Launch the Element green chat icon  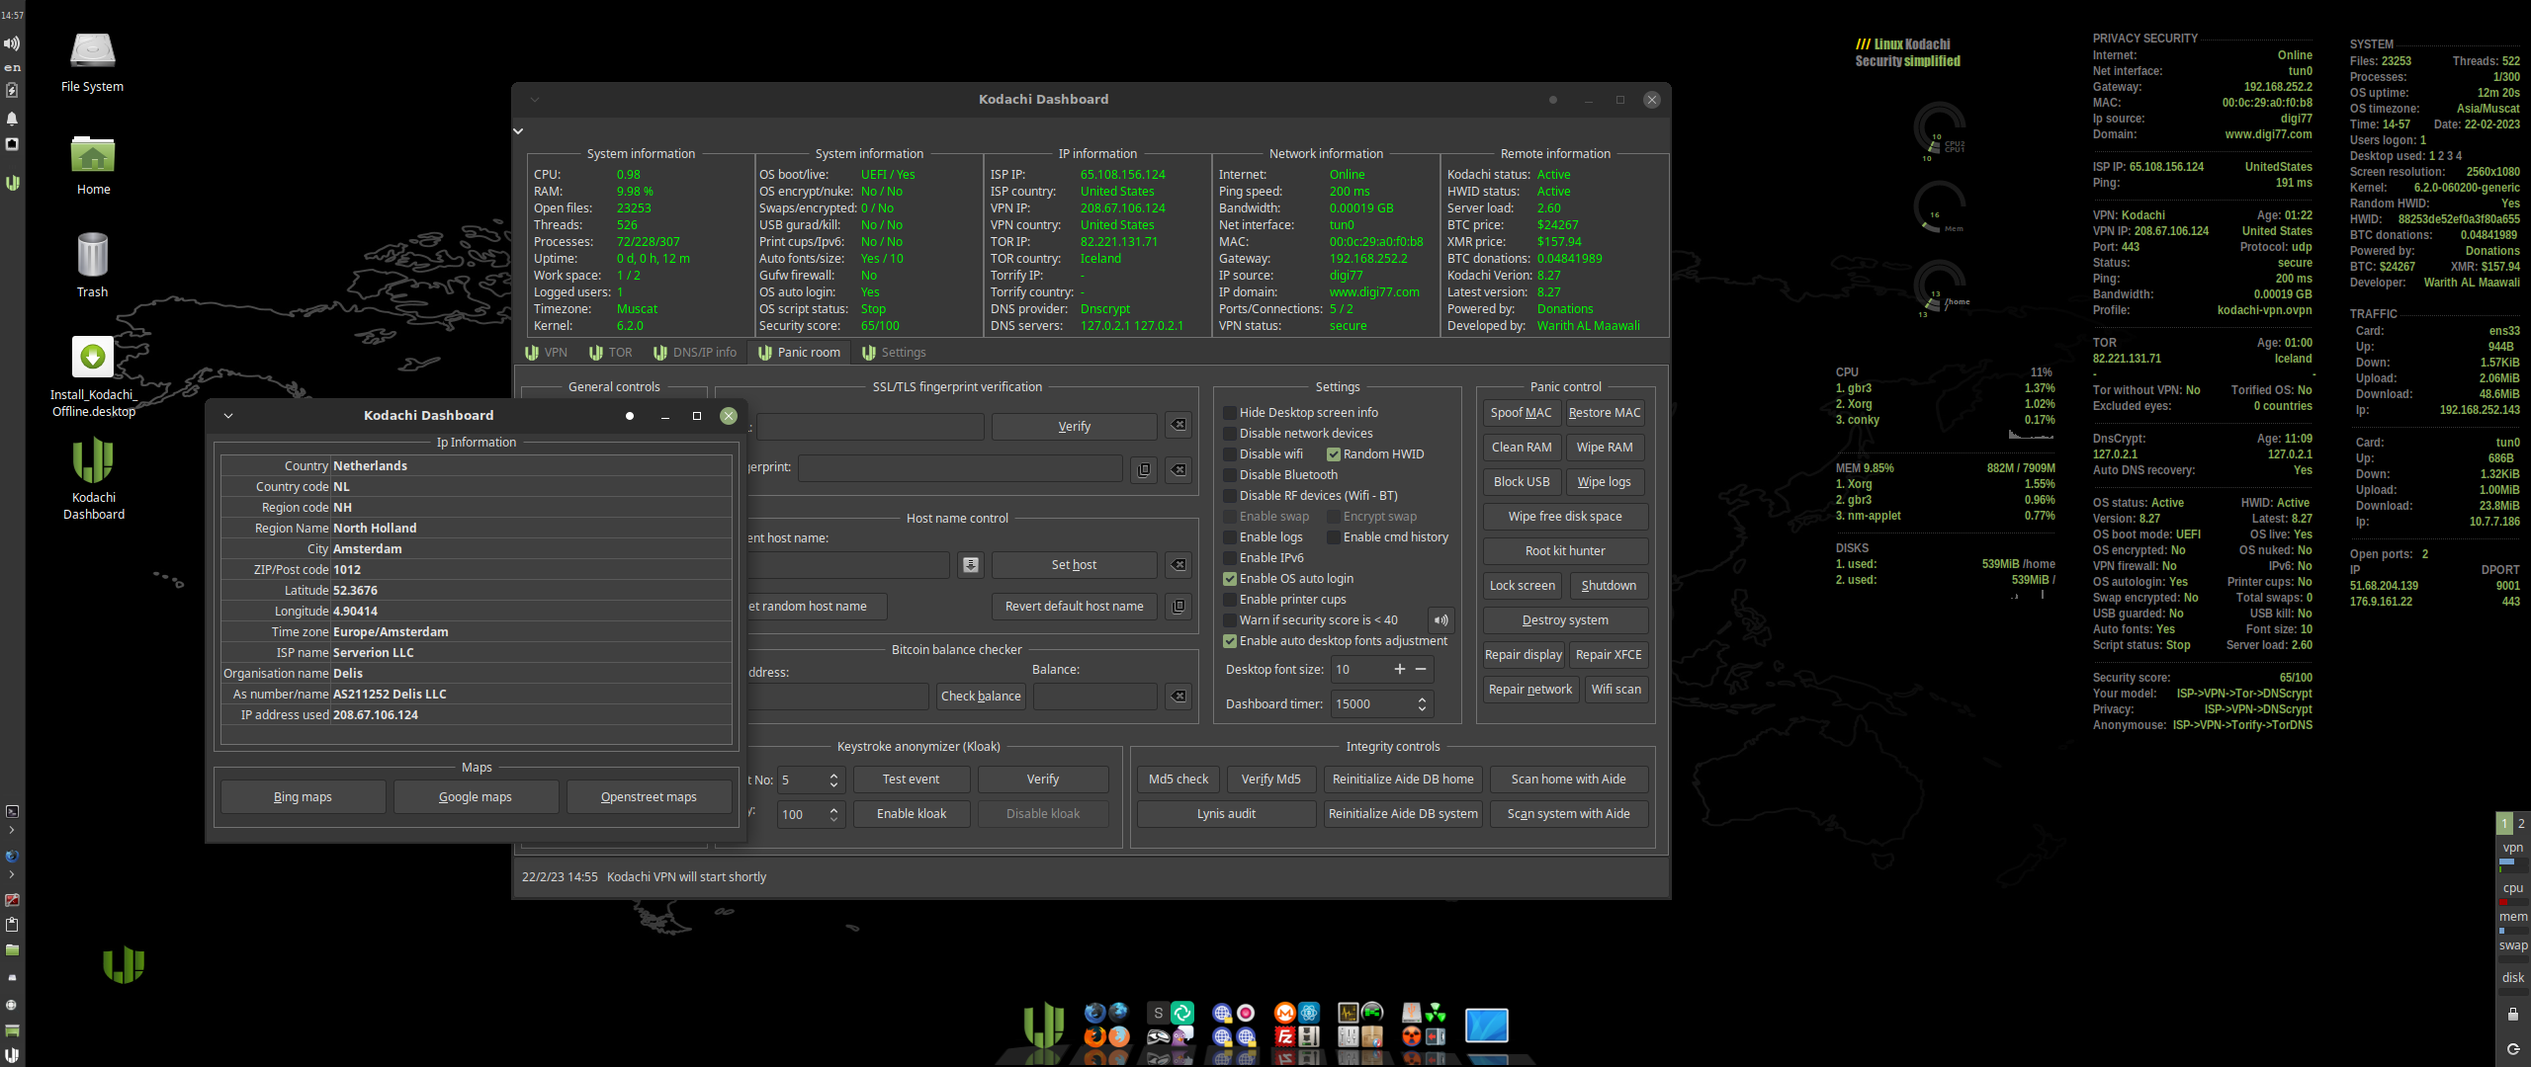(1182, 1013)
